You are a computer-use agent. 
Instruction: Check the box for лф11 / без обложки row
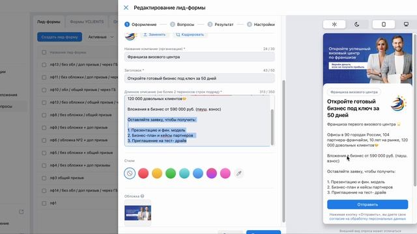coord(44,77)
